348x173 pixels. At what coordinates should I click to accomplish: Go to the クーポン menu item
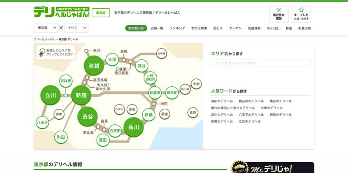[x=235, y=28]
